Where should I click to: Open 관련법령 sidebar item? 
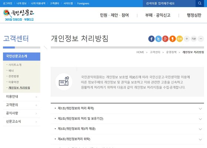click(x=14, y=76)
